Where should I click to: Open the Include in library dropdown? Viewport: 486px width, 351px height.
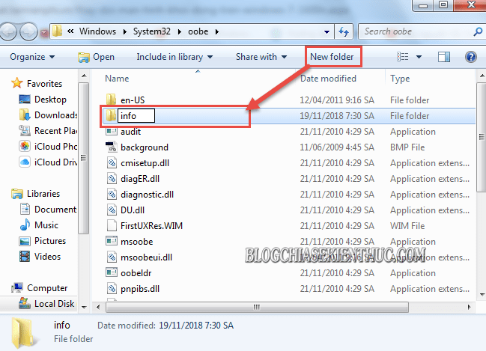(174, 57)
